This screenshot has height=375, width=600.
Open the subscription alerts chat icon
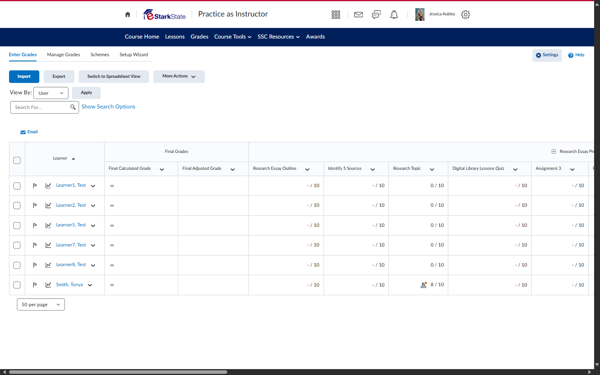(x=376, y=15)
